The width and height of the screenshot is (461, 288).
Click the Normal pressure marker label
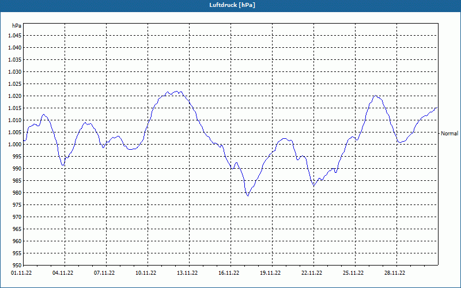449,134
